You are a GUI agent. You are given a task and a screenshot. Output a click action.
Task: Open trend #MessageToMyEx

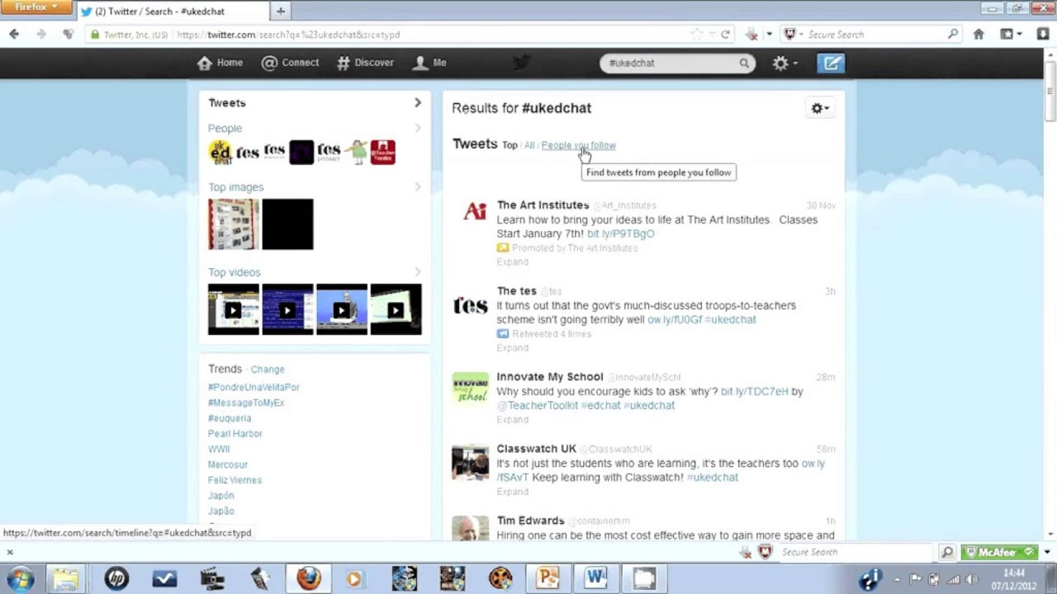click(246, 403)
